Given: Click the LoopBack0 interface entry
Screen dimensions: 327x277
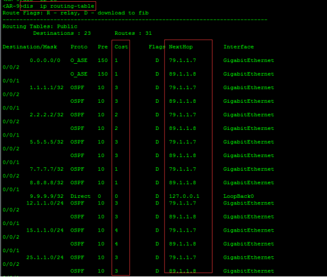Looking at the screenshot, I should 238,197.
